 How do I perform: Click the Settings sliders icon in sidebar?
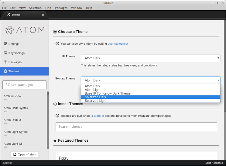click(5, 44)
